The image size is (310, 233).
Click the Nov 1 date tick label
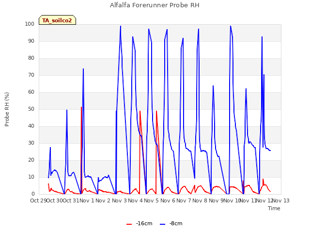tap(87, 200)
